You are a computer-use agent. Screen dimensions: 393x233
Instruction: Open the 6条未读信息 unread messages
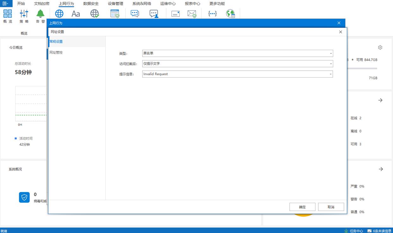(379, 231)
